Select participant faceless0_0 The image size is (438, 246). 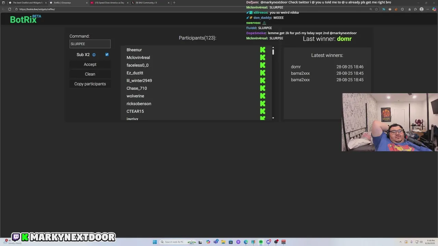138,65
